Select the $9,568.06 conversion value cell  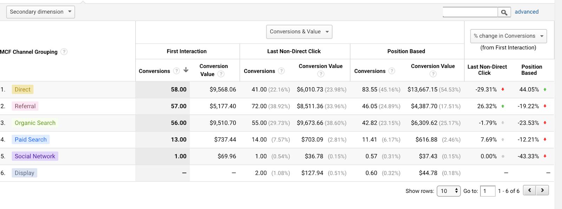click(x=223, y=90)
